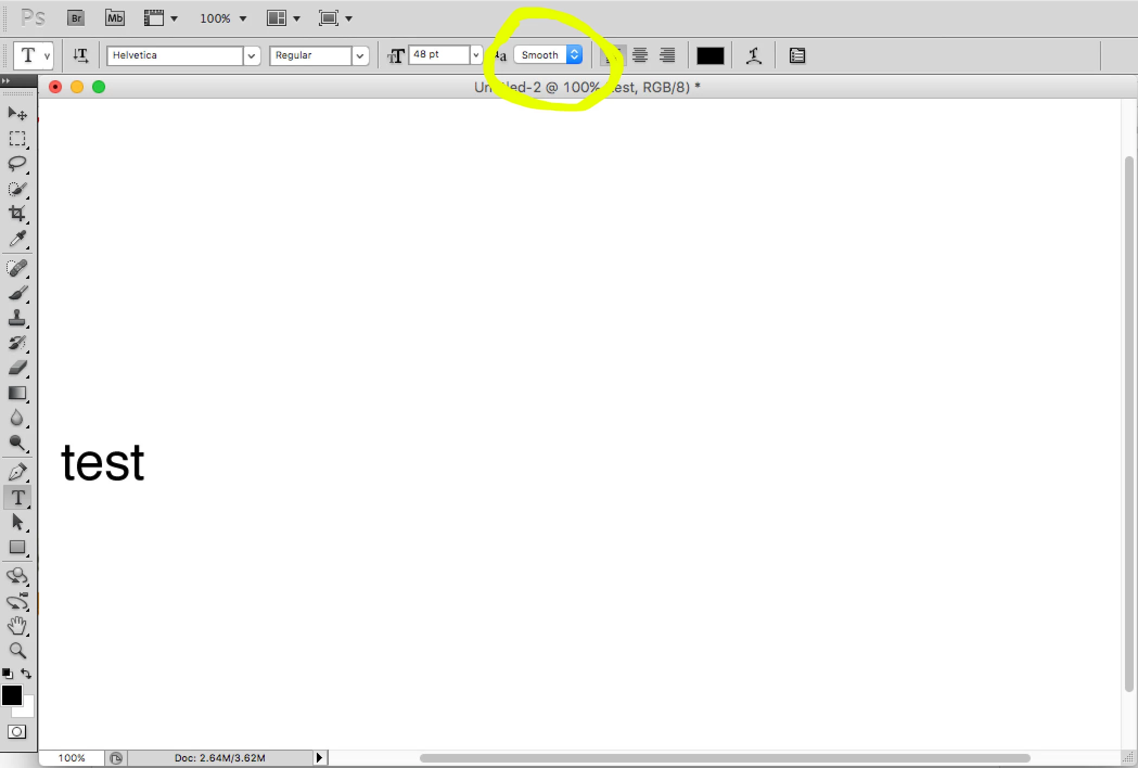The width and height of the screenshot is (1138, 768).
Task: Open the Arrange Documents menu
Action: pyautogui.click(x=283, y=18)
